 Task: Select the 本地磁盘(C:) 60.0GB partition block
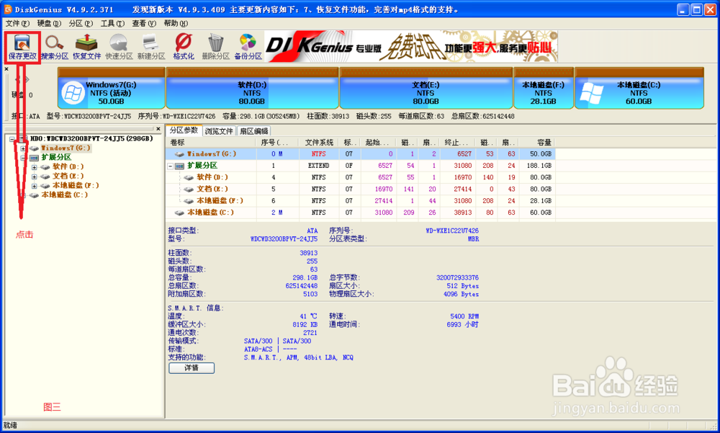[x=639, y=88]
